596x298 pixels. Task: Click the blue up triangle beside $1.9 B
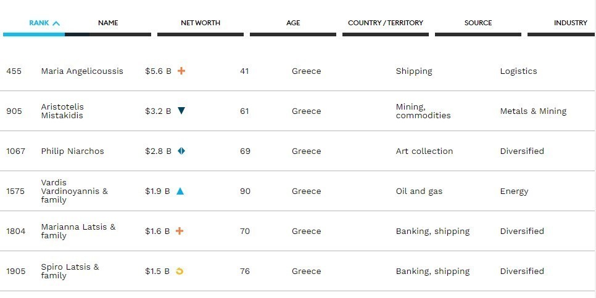(x=180, y=191)
